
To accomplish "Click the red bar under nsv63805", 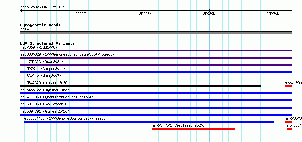I will (x=289, y=122).
